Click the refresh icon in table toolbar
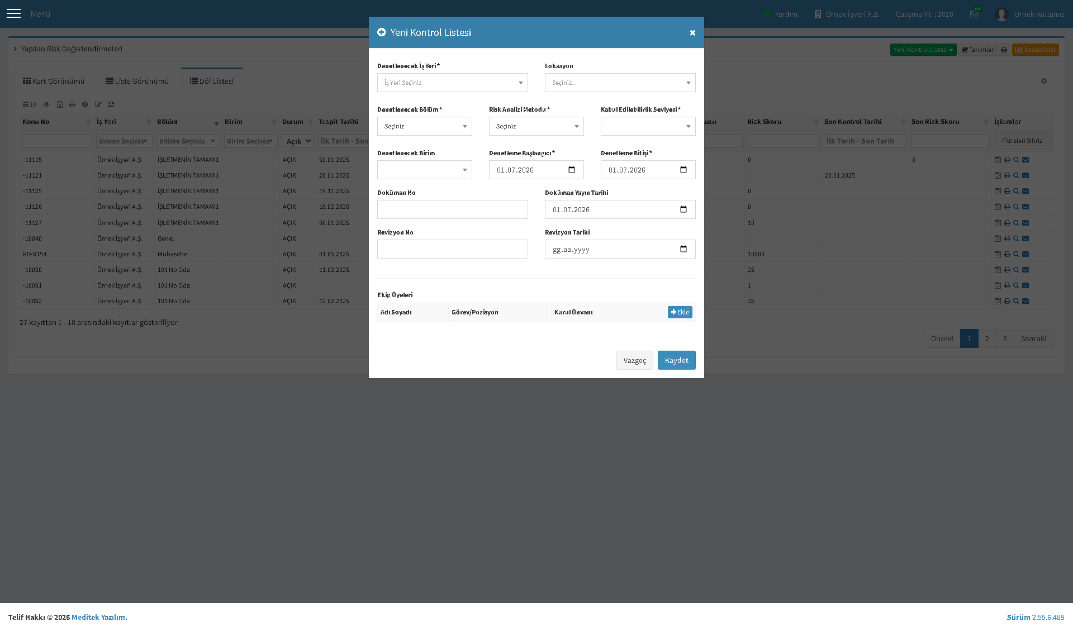Viewport: 1073px width, 631px height. point(111,104)
